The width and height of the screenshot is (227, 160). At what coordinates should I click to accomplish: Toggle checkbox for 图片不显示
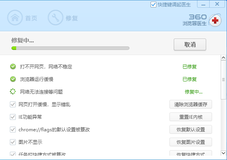(13, 142)
